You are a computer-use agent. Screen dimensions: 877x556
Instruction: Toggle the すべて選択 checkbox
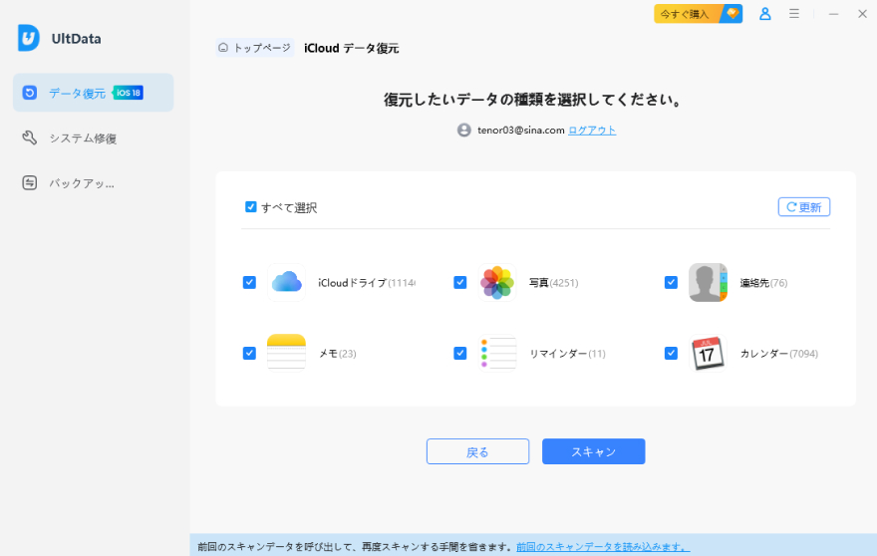point(250,207)
